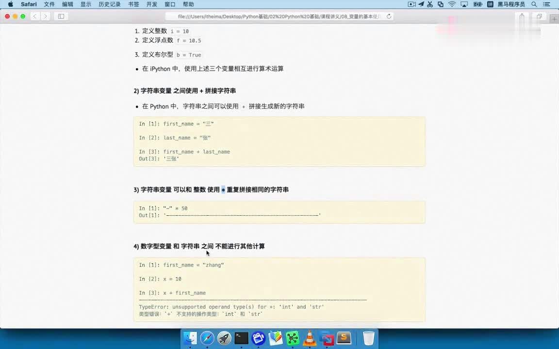Click the bullet 在 iPython 中，使用上述三个变量
The image size is (559, 349).
213,69
